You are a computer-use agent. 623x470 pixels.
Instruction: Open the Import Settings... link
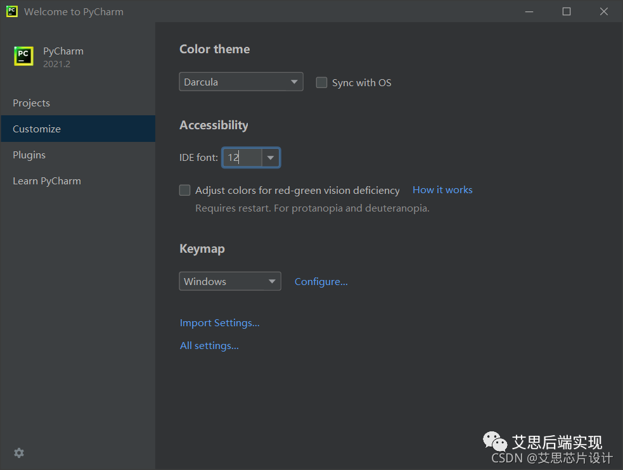219,323
